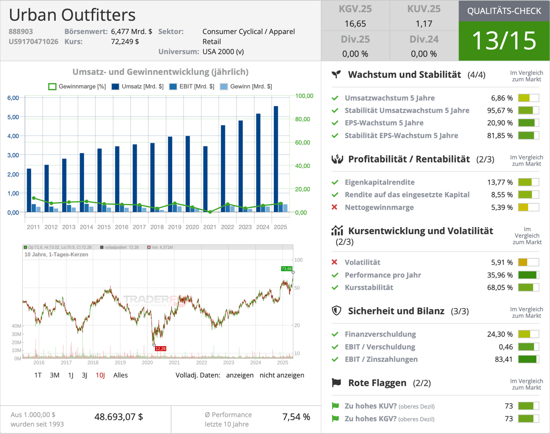The image size is (550, 434).
Task: Click the KGV.25 value 16,65
Action: (355, 24)
